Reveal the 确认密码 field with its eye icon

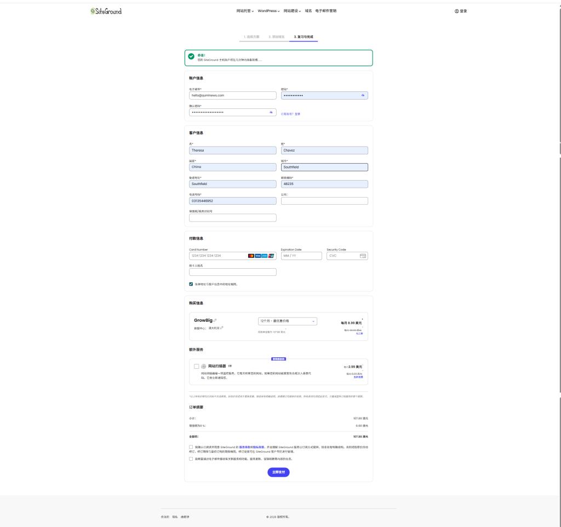271,112
